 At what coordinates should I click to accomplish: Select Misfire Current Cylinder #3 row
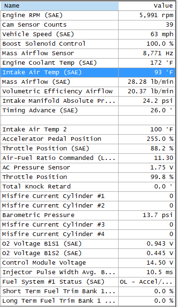click(88, 225)
